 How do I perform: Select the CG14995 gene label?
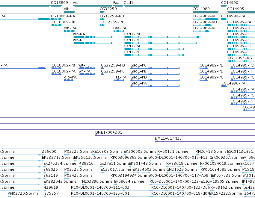pos(236,9)
